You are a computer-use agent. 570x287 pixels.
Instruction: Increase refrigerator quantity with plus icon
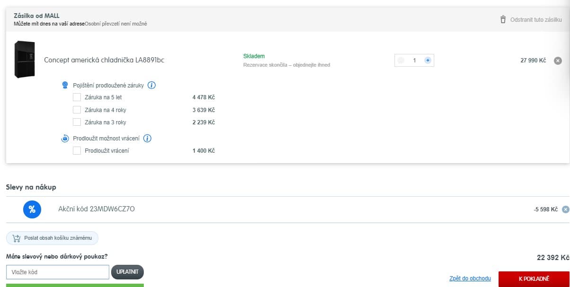(428, 61)
